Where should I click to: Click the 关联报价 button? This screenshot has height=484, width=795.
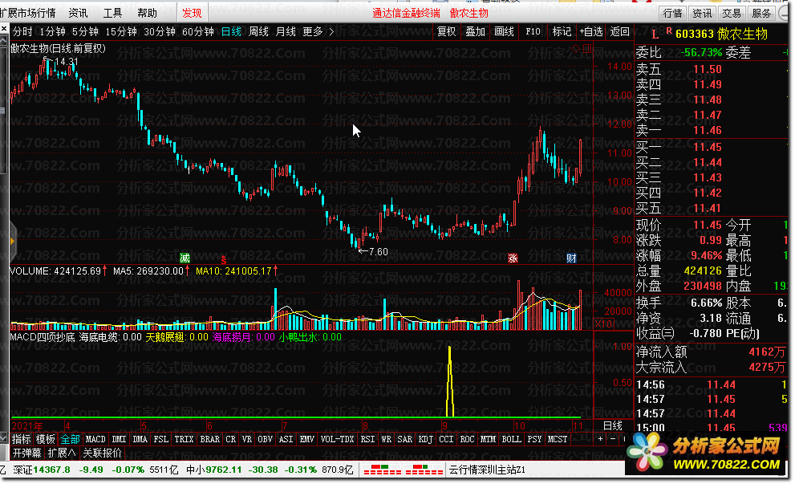[102, 453]
